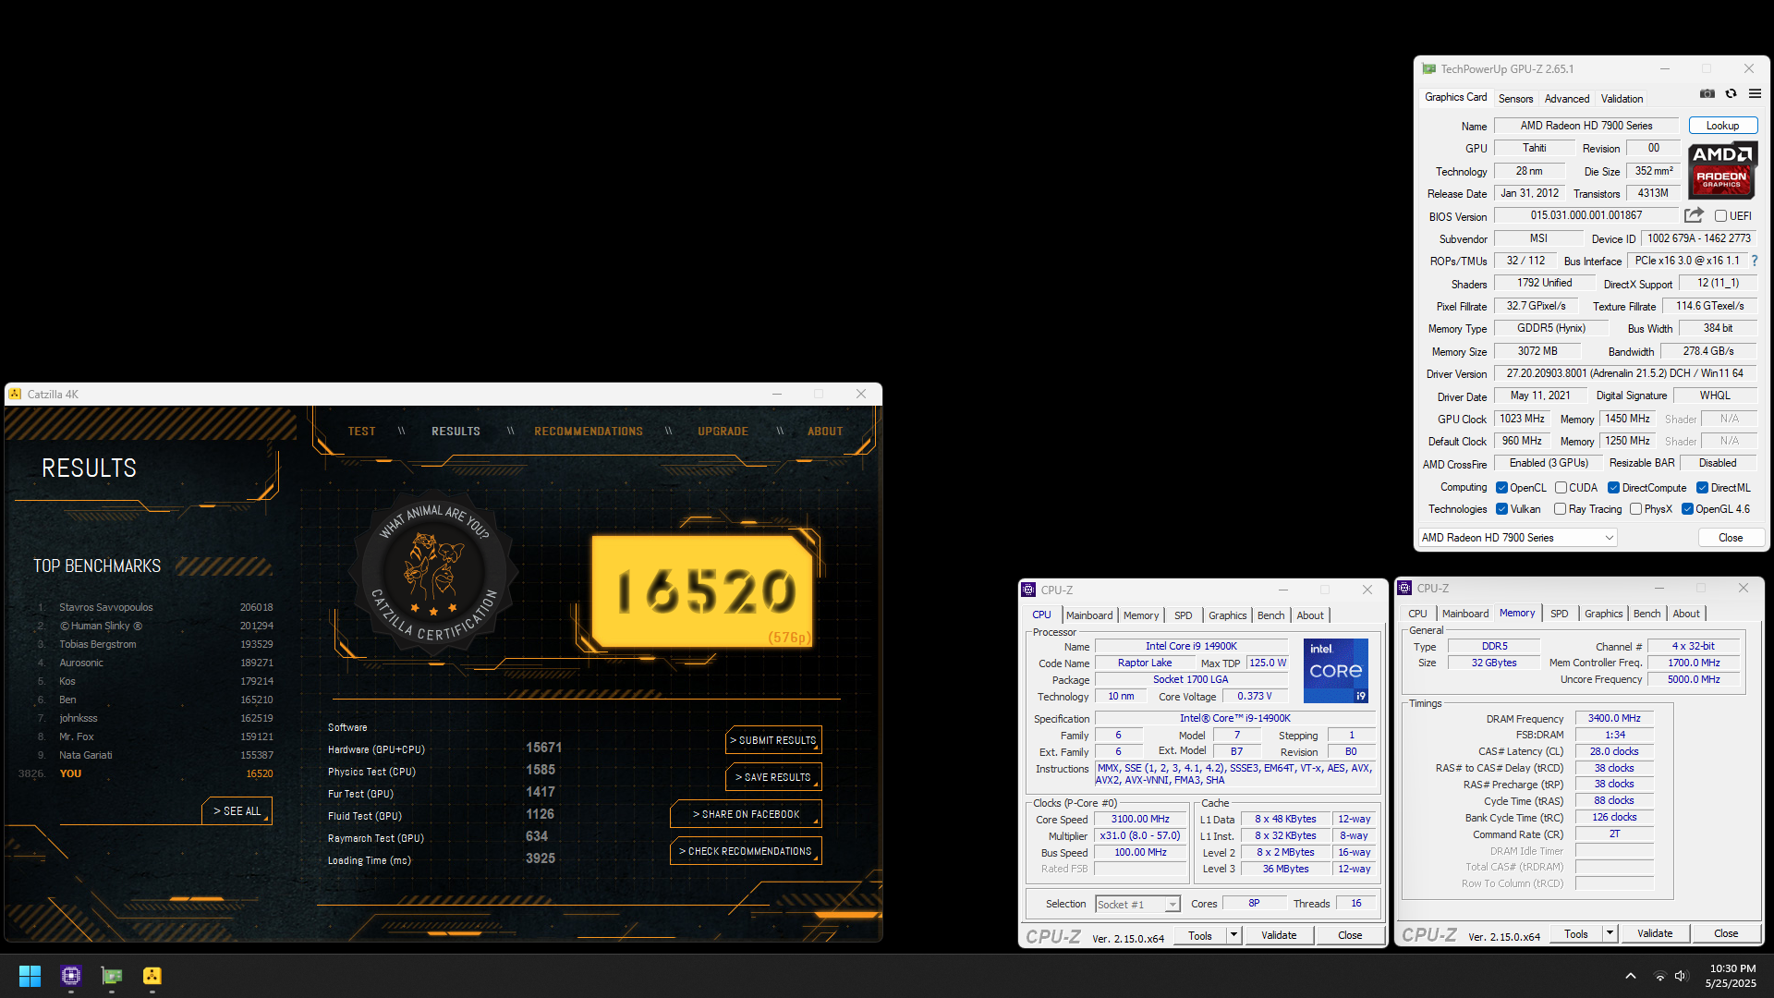1774x998 pixels.
Task: Click network tray icon
Action: [1659, 976]
